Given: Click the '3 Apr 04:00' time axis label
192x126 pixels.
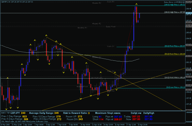Looking at the screenshot, I should point(39,125).
